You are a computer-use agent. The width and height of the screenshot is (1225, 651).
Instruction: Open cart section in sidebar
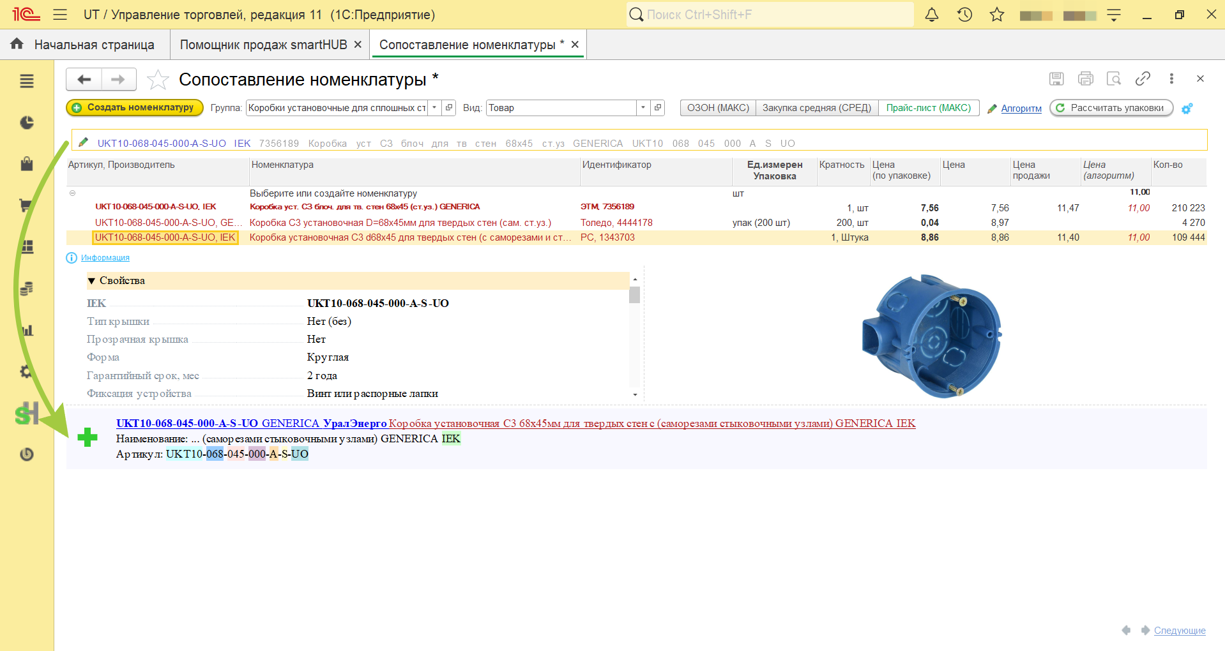[x=26, y=206]
